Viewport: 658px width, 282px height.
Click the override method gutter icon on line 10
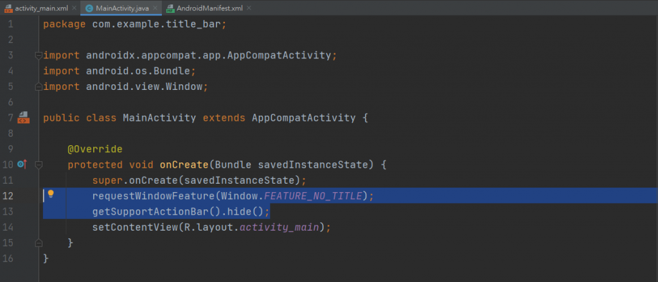[22, 164]
